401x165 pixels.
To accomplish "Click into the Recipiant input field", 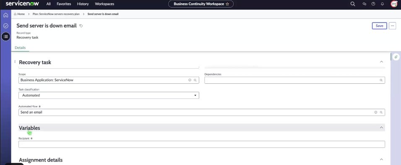I will [x=201, y=144].
